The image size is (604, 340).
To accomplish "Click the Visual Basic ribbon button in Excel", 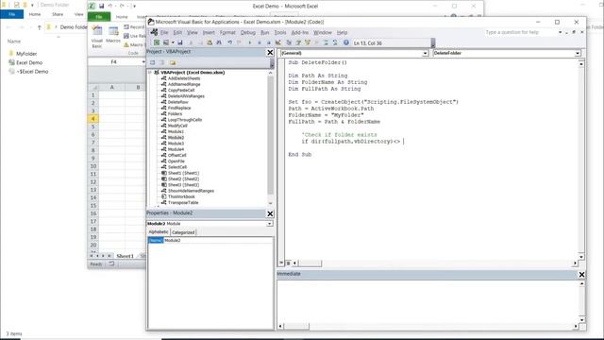I will pyautogui.click(x=97, y=37).
